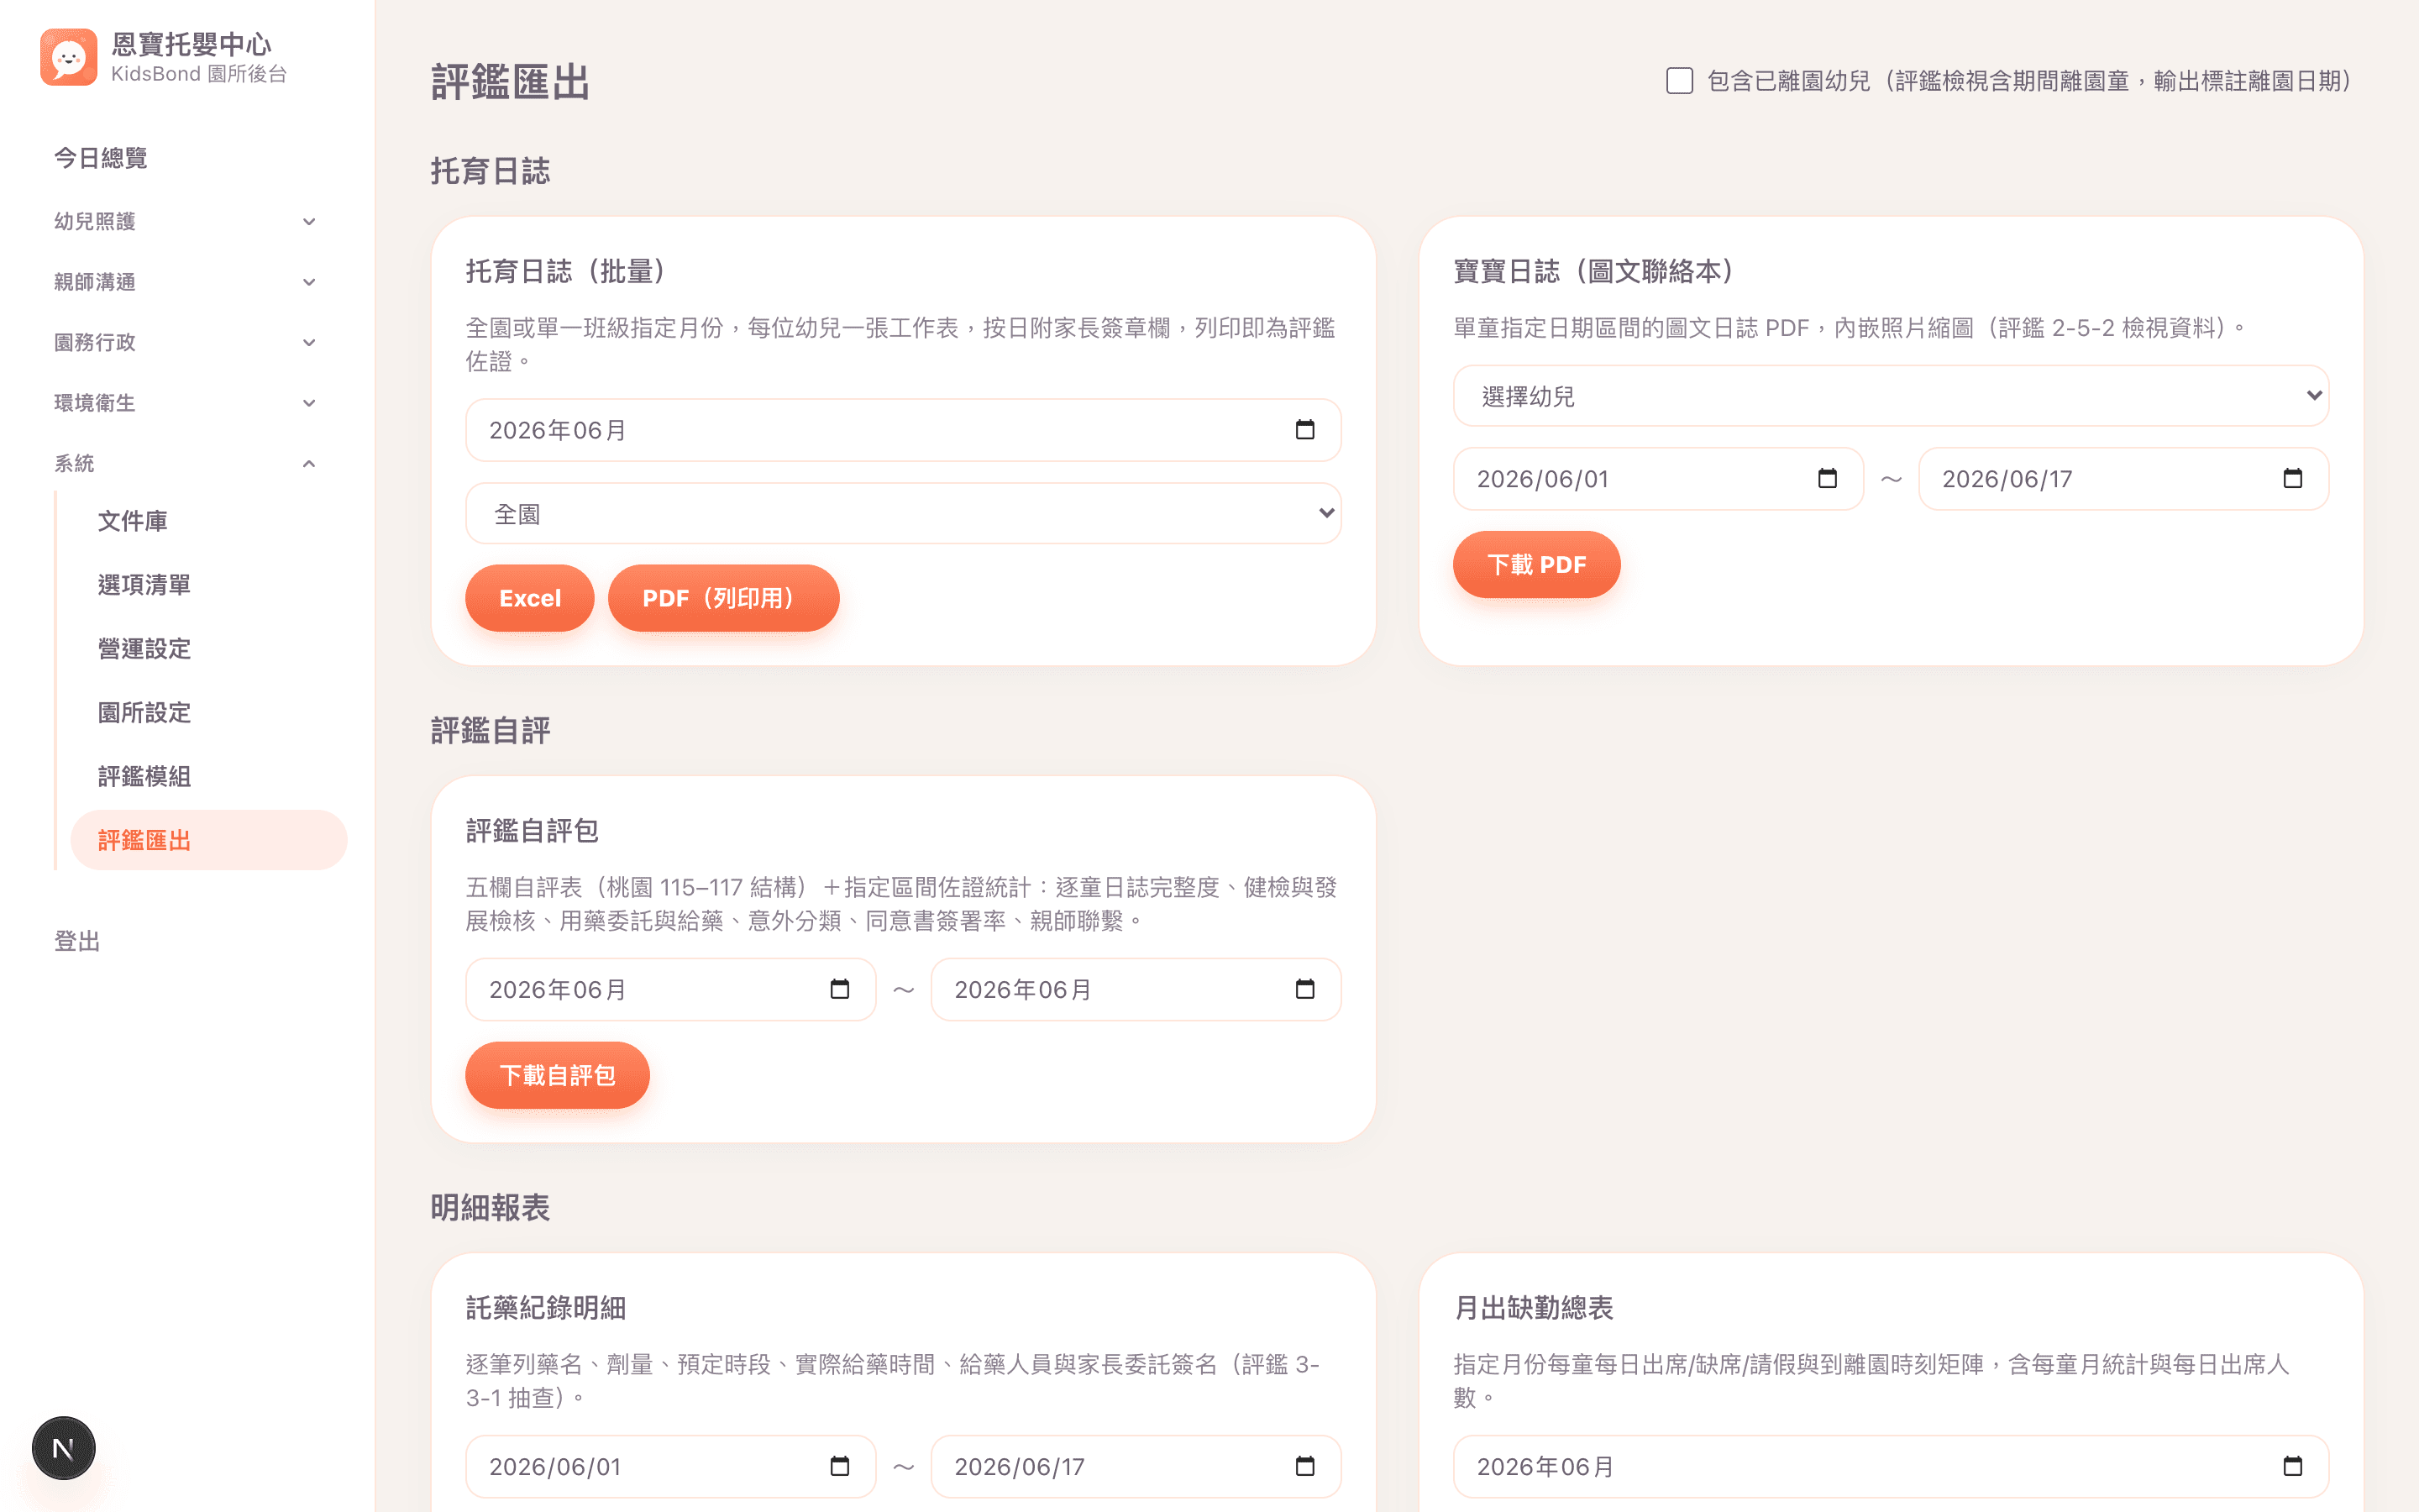Expand the 環境衛生 sidebar group
This screenshot has width=2419, height=1512.
[x=185, y=403]
